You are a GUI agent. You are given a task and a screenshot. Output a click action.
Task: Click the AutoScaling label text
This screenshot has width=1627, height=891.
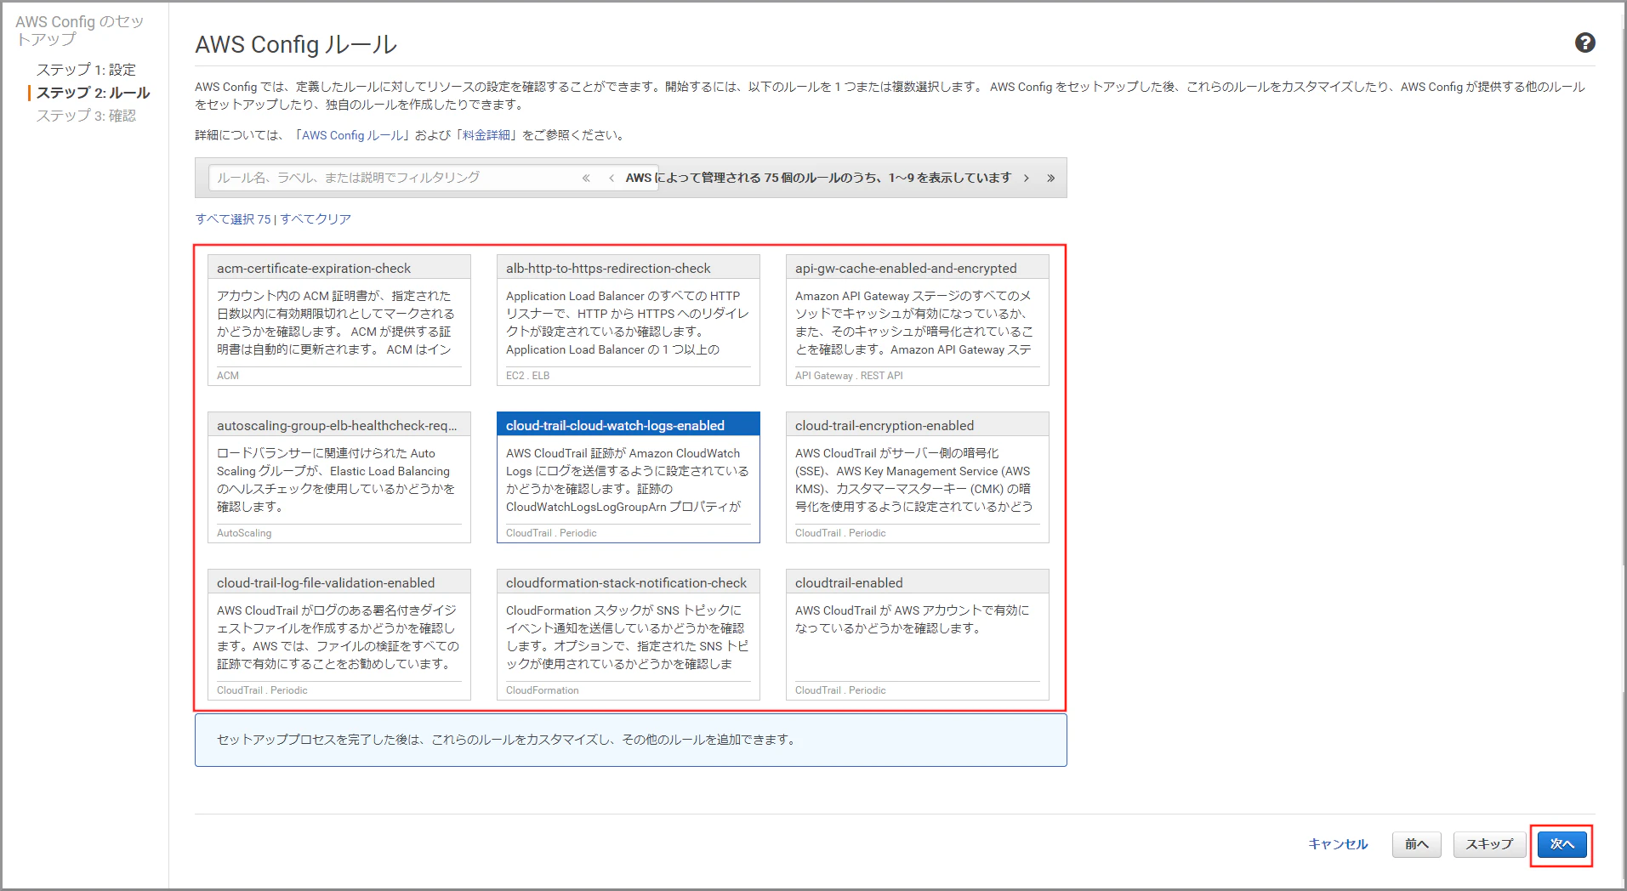tap(244, 533)
